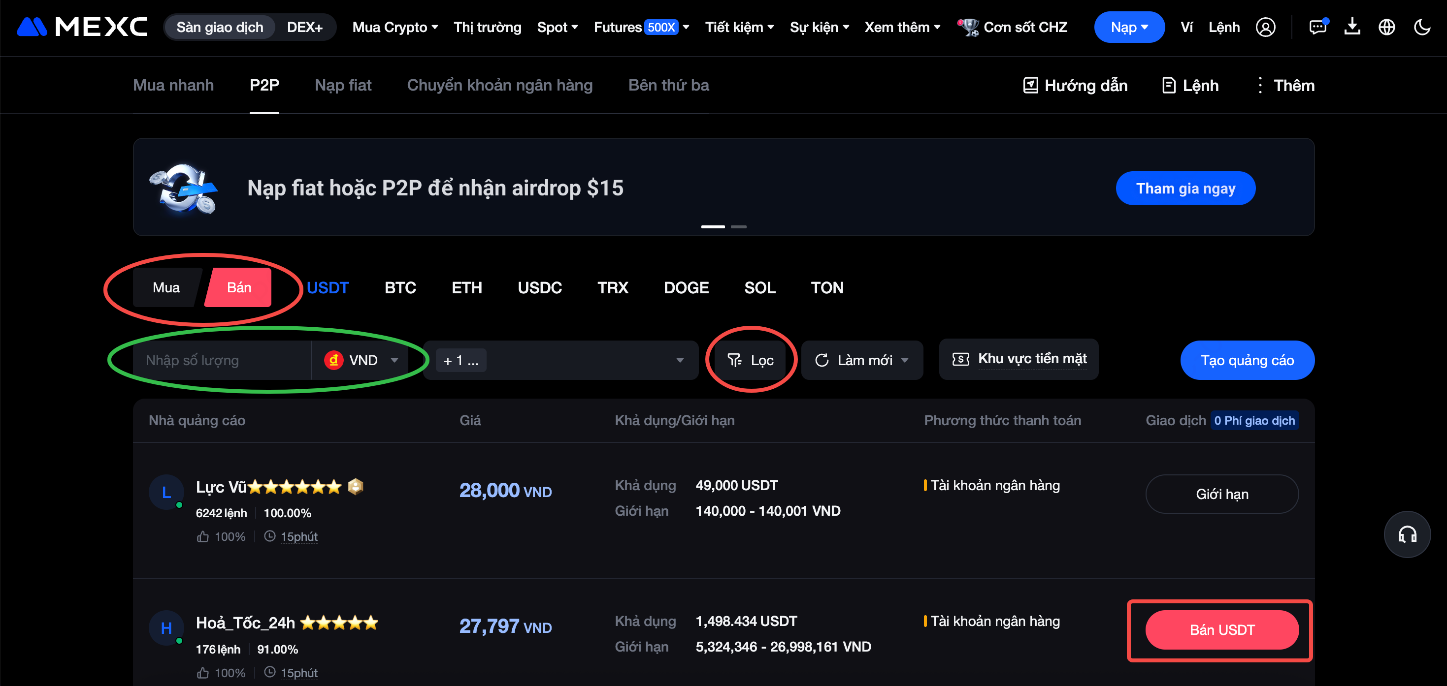Open the language globe icon
Image resolution: width=1447 pixels, height=686 pixels.
click(x=1386, y=27)
